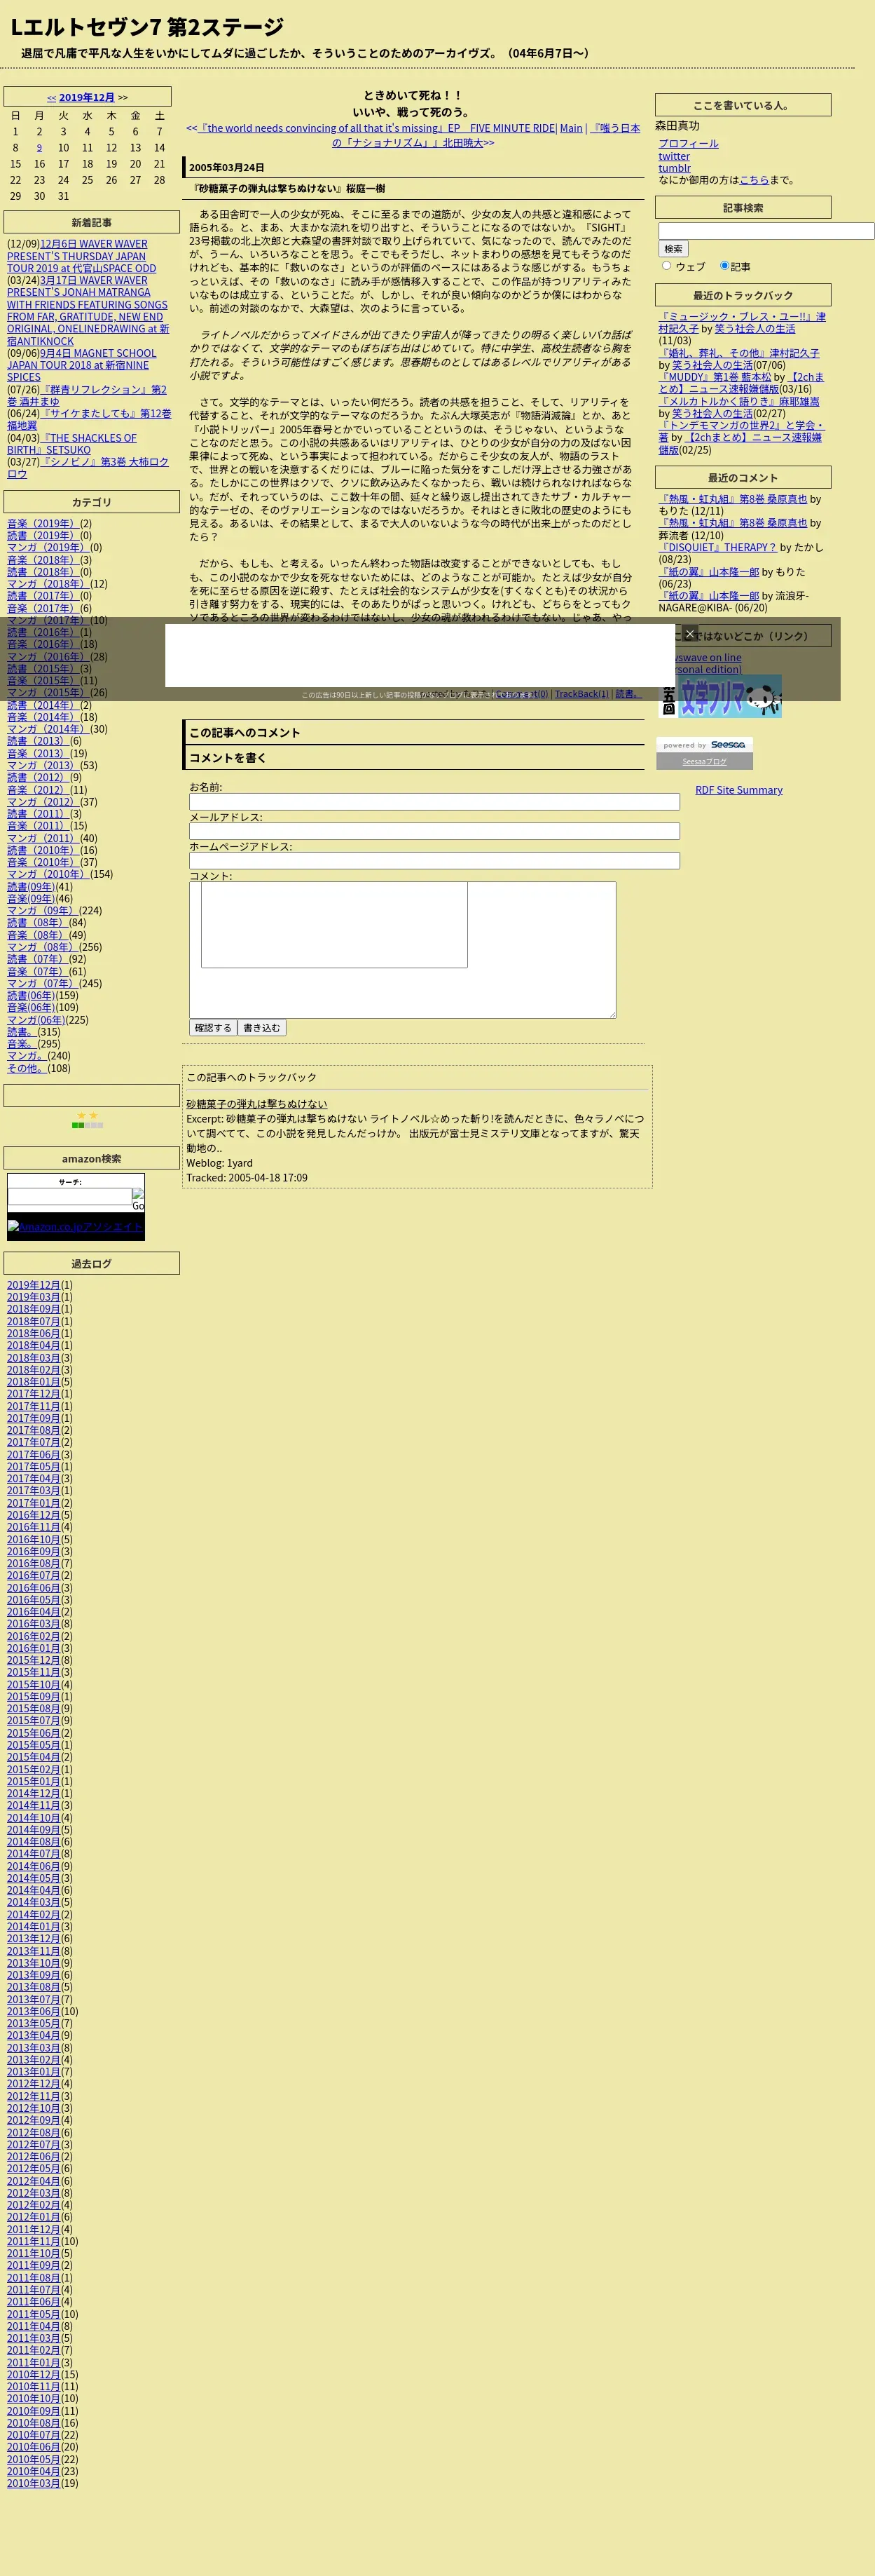
Task: Open trackback 『婚礼、葬礼、その他』津村記久子 link
Action: [739, 353]
